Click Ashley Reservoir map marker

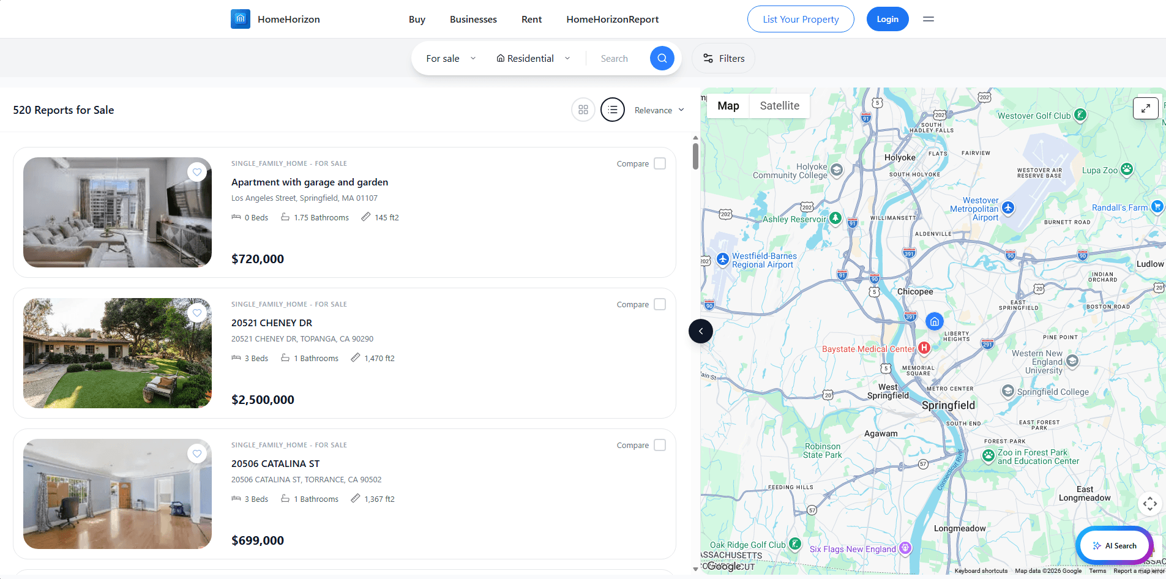pyautogui.click(x=835, y=218)
